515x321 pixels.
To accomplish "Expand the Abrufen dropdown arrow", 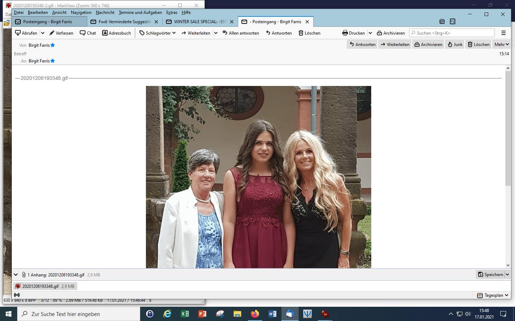I will (42, 33).
